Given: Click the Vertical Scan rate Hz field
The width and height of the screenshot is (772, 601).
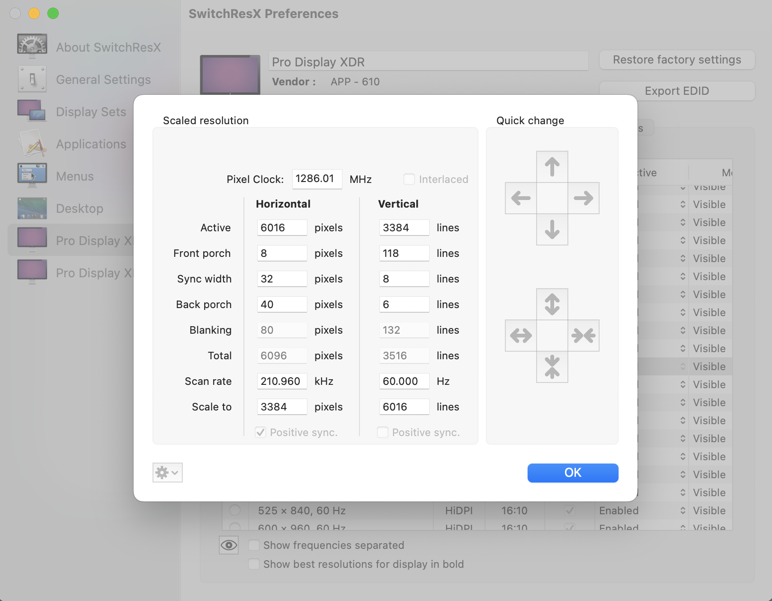Looking at the screenshot, I should pos(404,381).
